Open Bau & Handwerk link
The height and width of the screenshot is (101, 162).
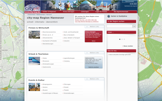(69, 35)
